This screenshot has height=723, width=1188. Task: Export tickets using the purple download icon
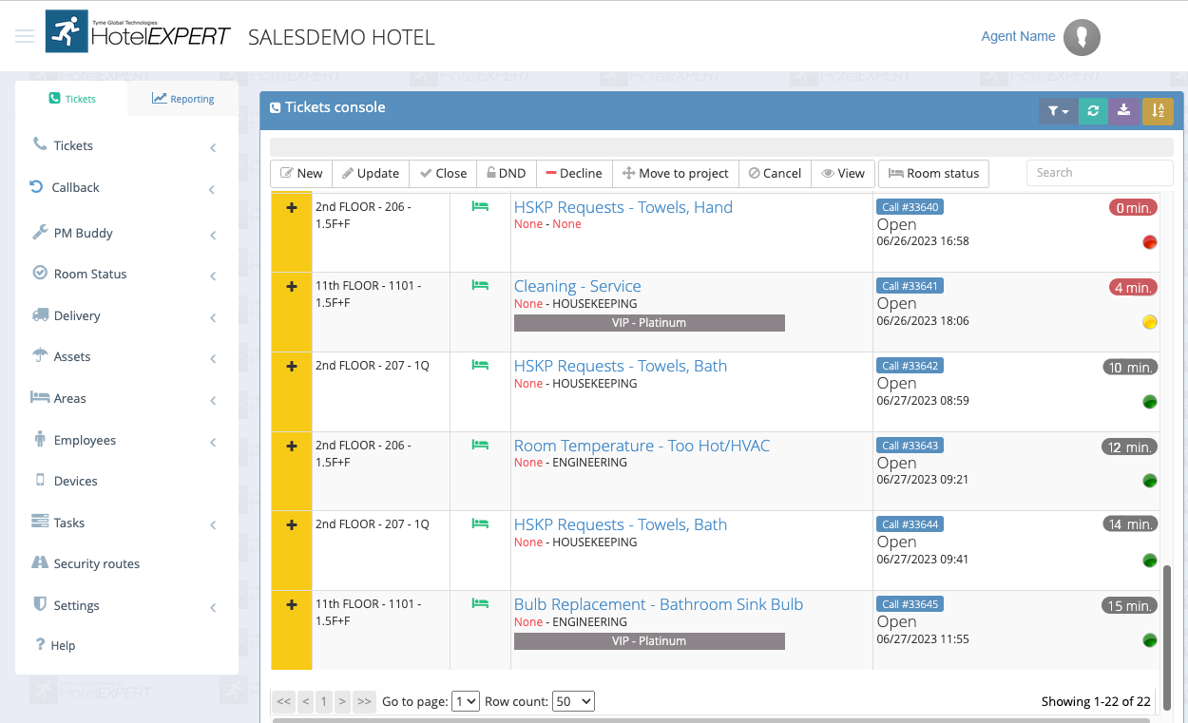click(x=1124, y=111)
